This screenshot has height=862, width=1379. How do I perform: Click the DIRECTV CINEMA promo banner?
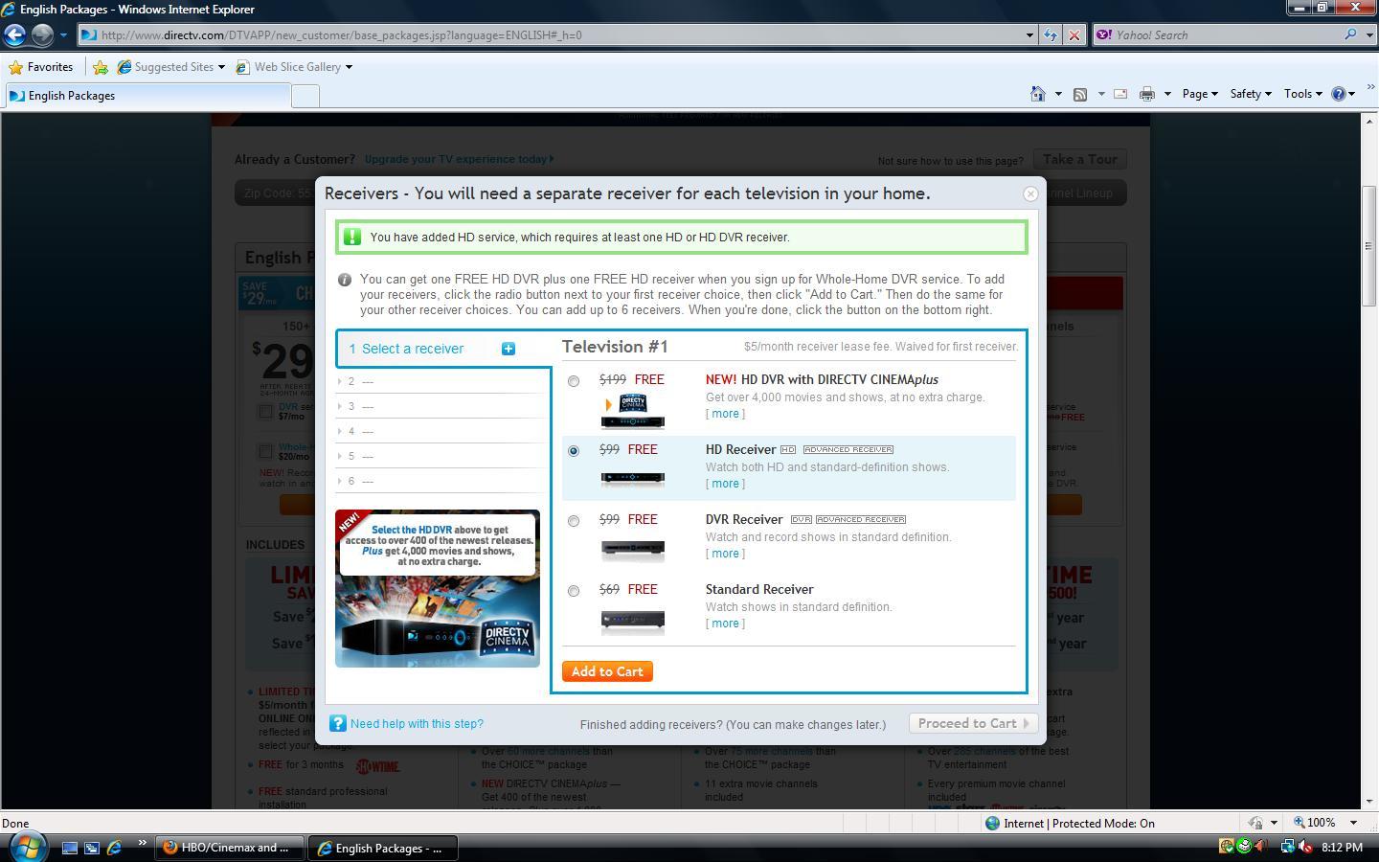click(438, 588)
